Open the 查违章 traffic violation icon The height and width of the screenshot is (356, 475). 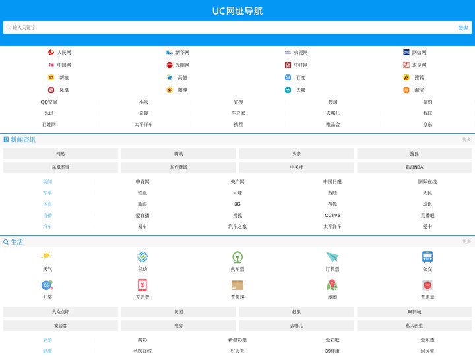point(427,285)
